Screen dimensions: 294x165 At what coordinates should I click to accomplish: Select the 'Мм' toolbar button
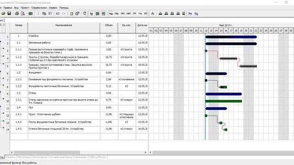click(x=117, y=14)
